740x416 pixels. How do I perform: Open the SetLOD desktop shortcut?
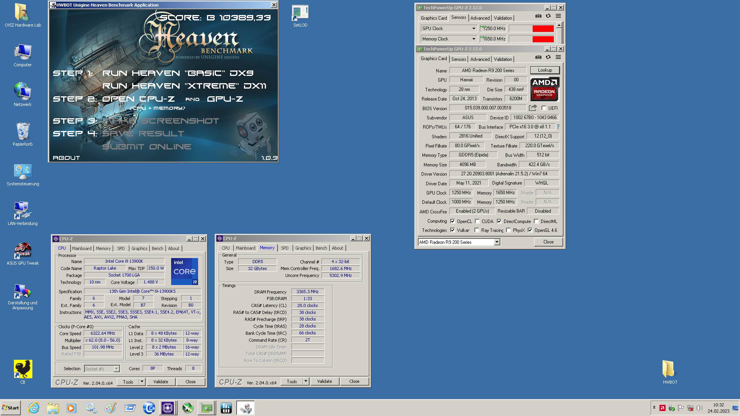(x=300, y=16)
